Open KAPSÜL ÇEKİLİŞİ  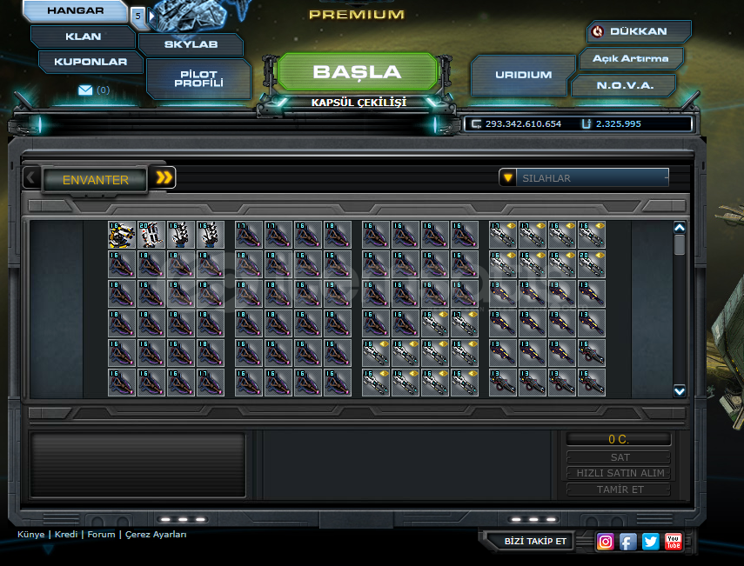tap(359, 103)
